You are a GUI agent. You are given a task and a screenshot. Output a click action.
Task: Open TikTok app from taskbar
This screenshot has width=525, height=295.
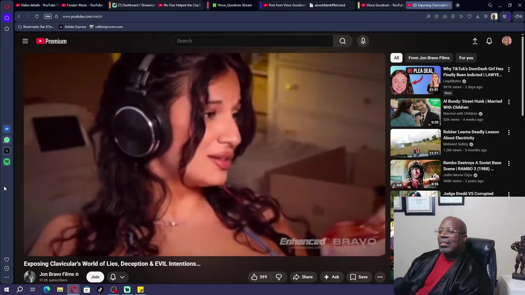click(x=100, y=290)
